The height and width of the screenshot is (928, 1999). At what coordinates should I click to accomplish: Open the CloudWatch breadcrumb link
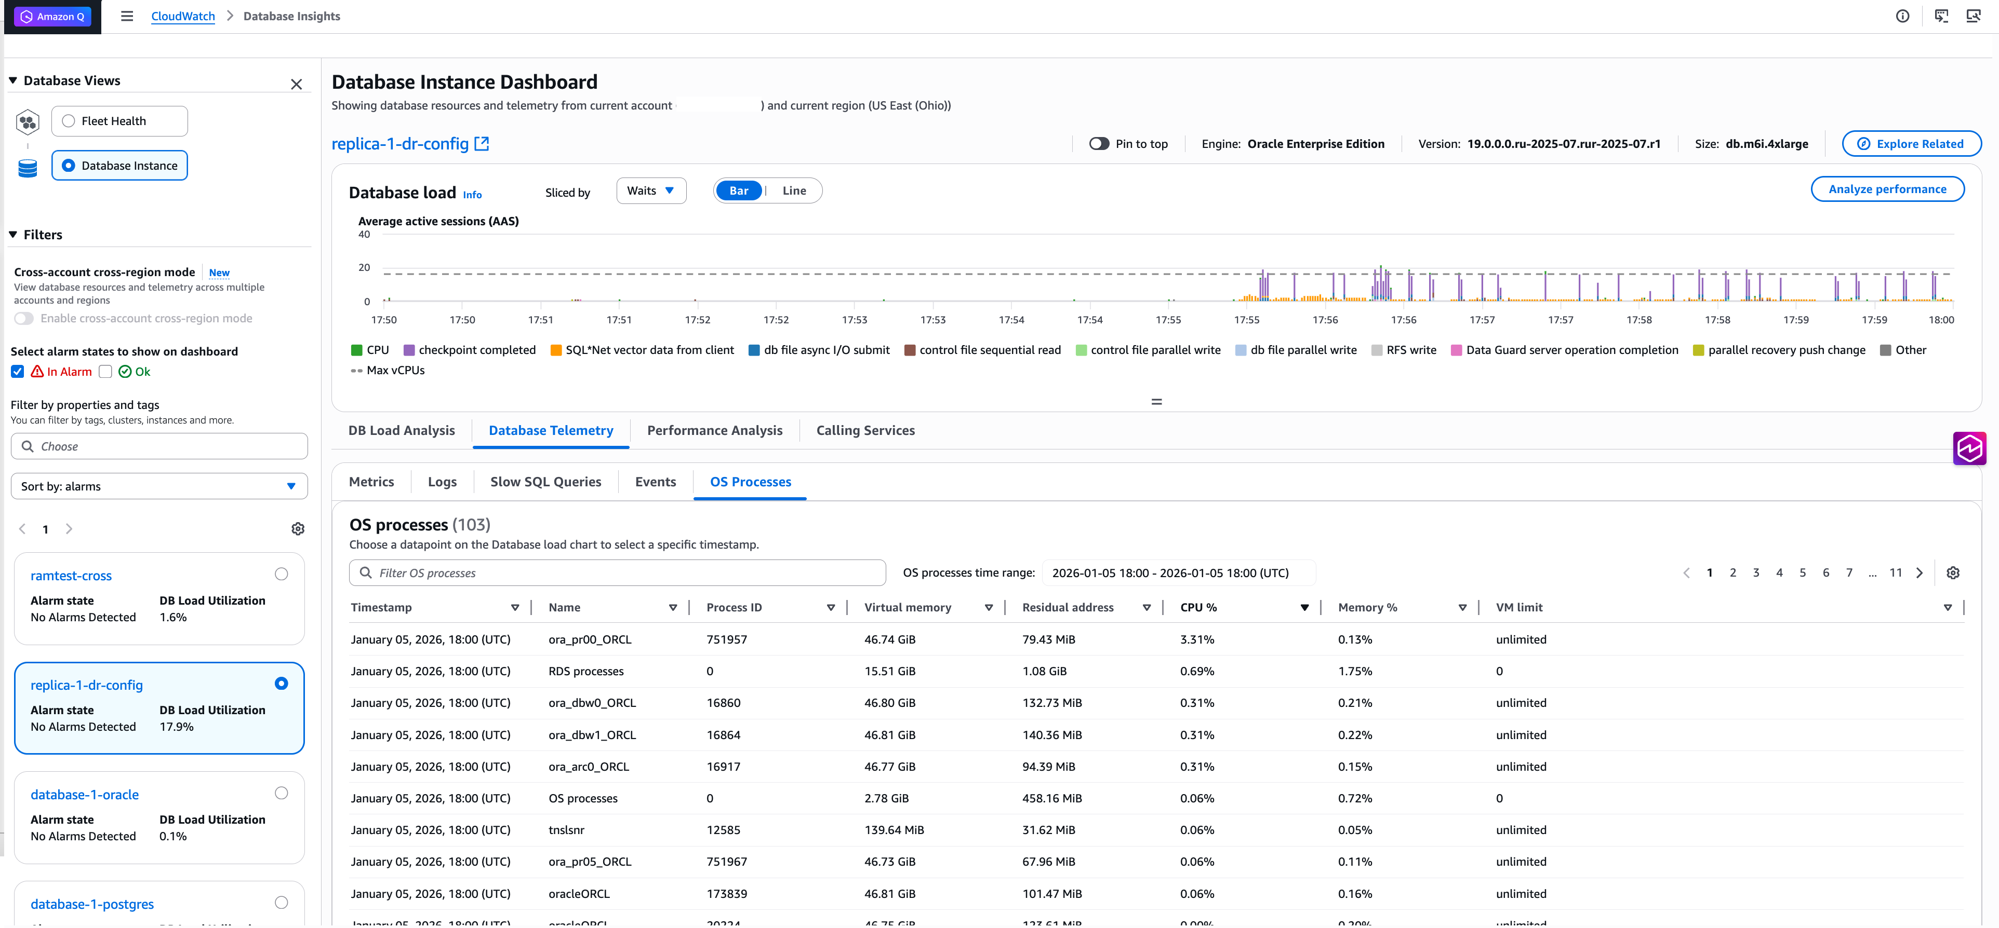(x=183, y=16)
